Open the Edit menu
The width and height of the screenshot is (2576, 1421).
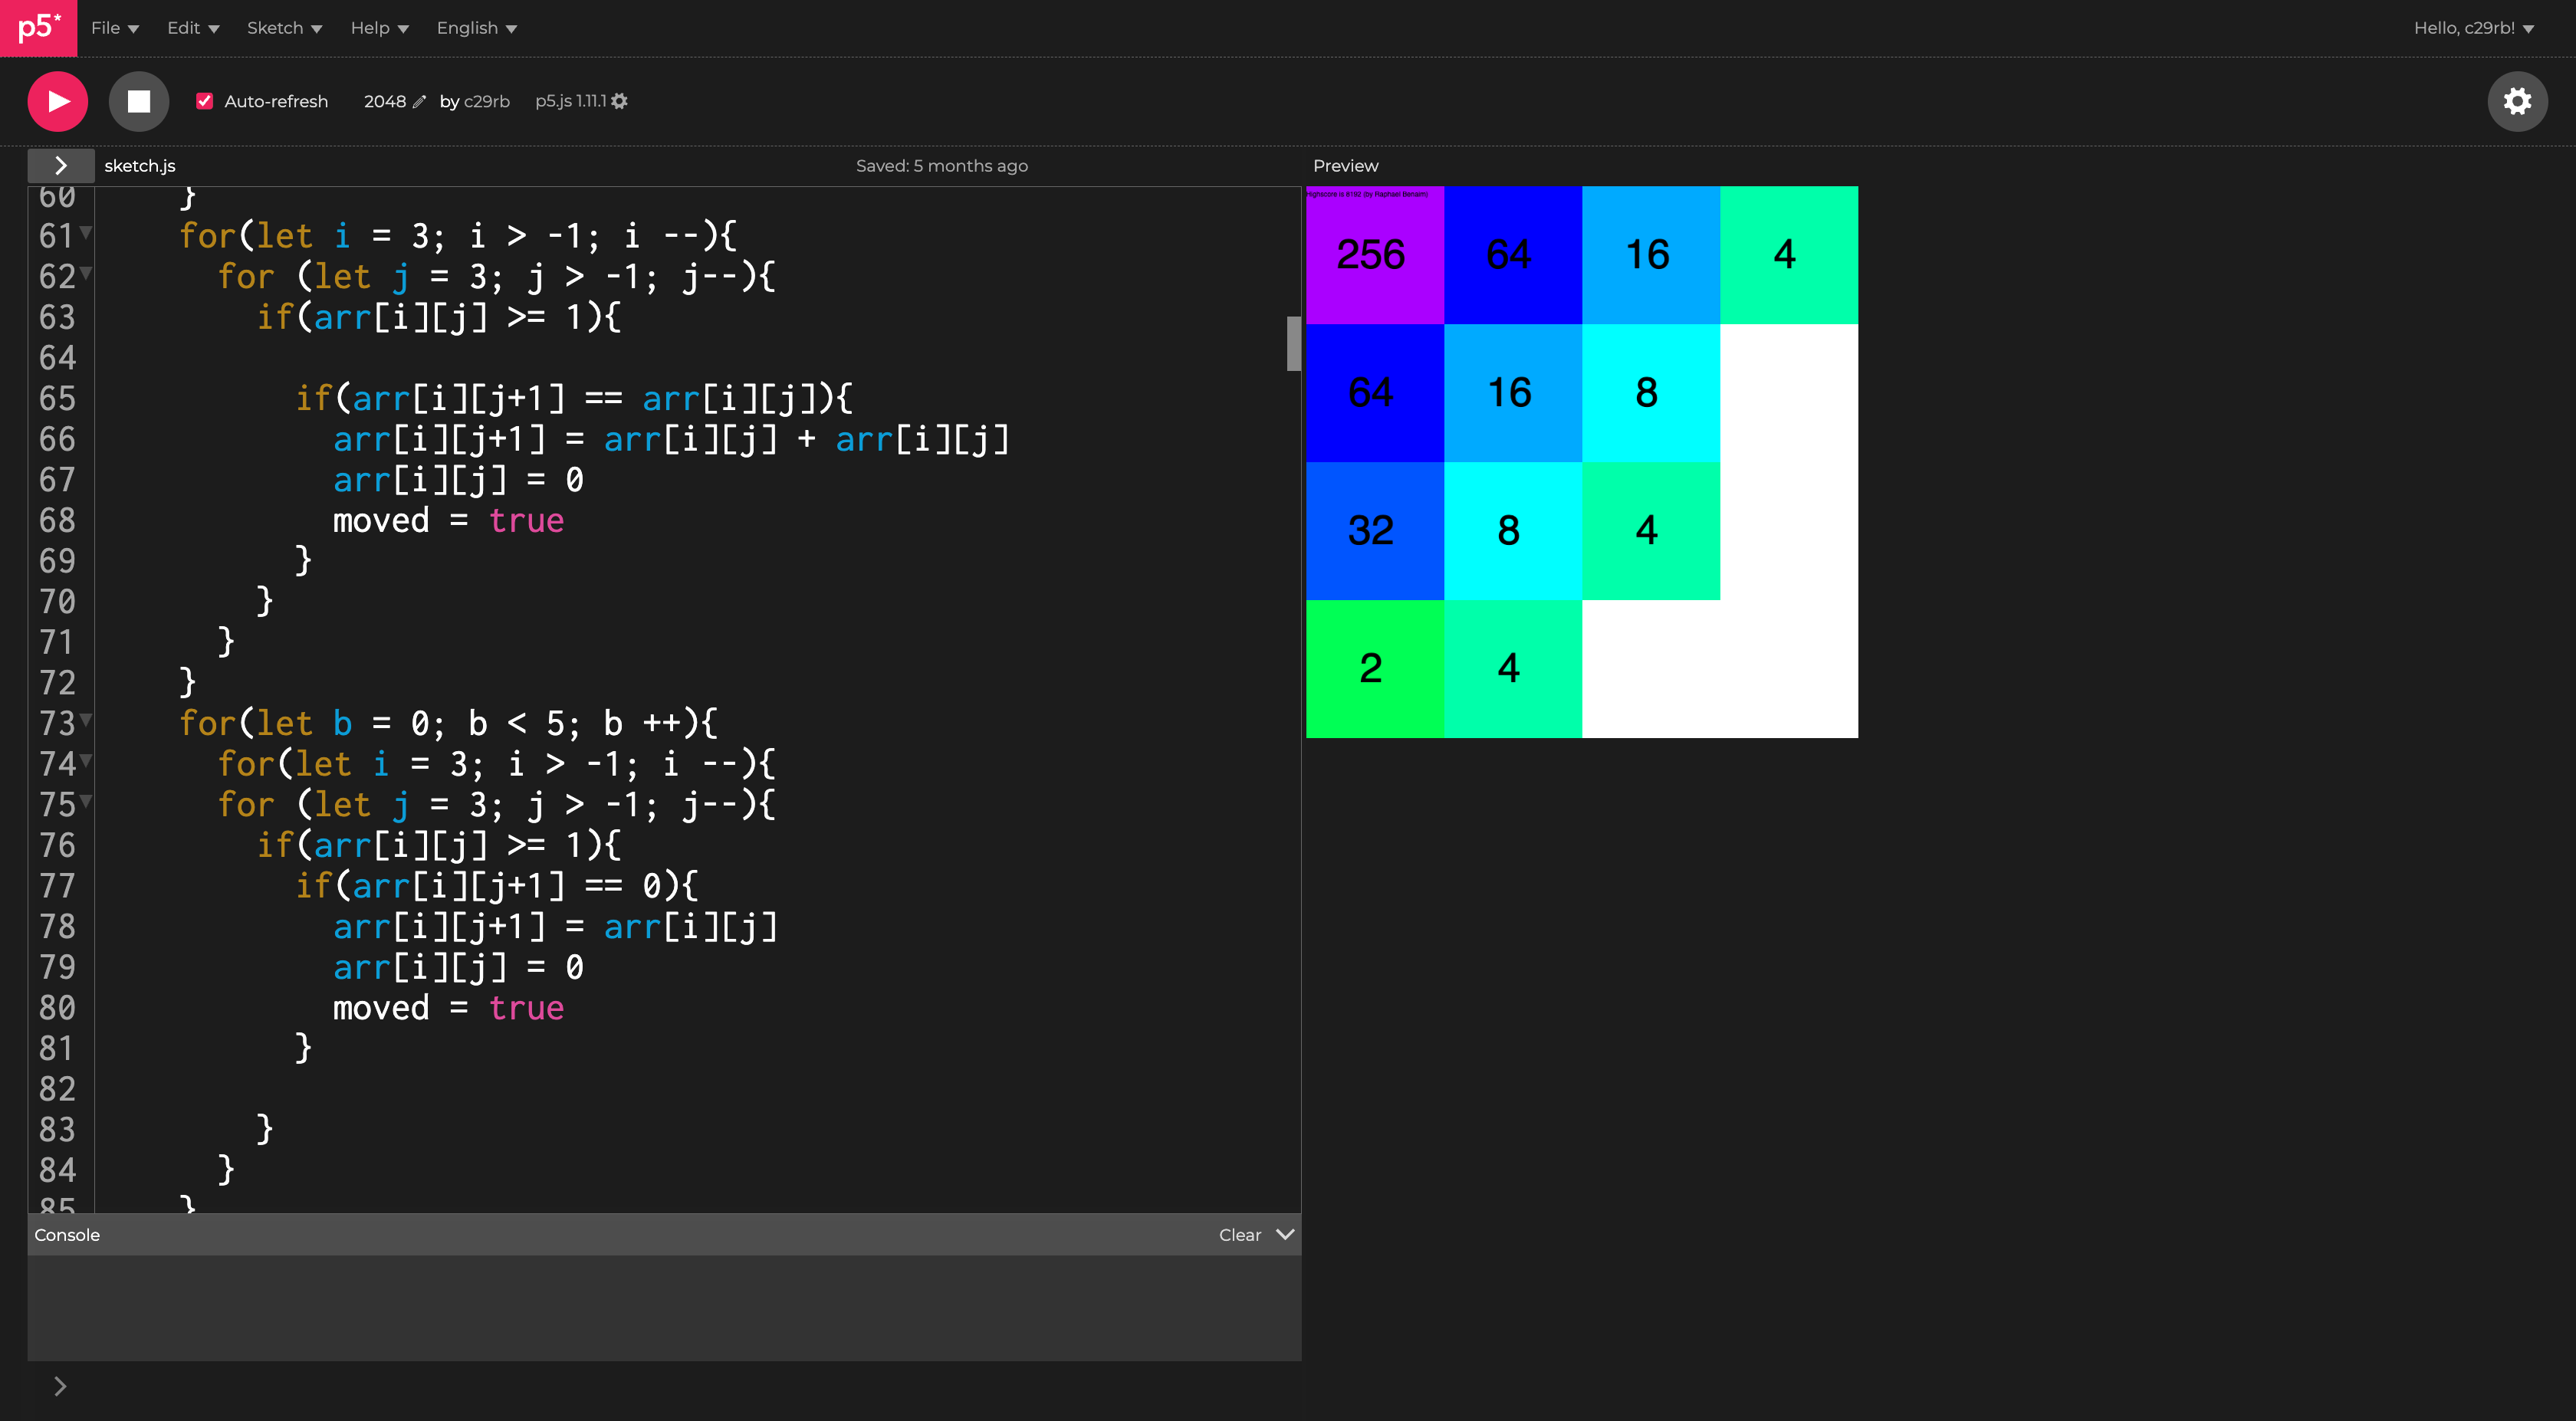[x=193, y=28]
